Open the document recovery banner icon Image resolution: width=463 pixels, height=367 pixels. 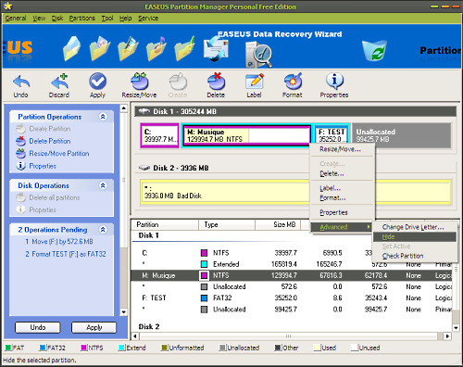click(71, 48)
